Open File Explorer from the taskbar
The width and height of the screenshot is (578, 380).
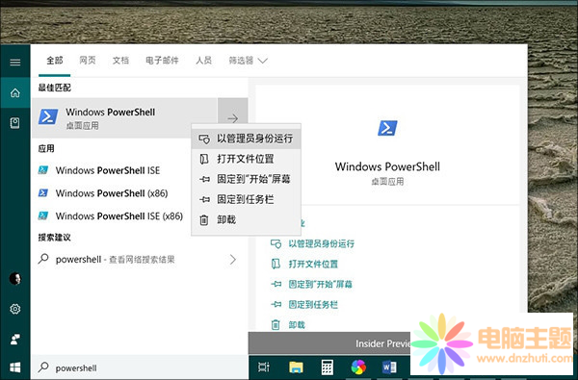click(x=296, y=367)
